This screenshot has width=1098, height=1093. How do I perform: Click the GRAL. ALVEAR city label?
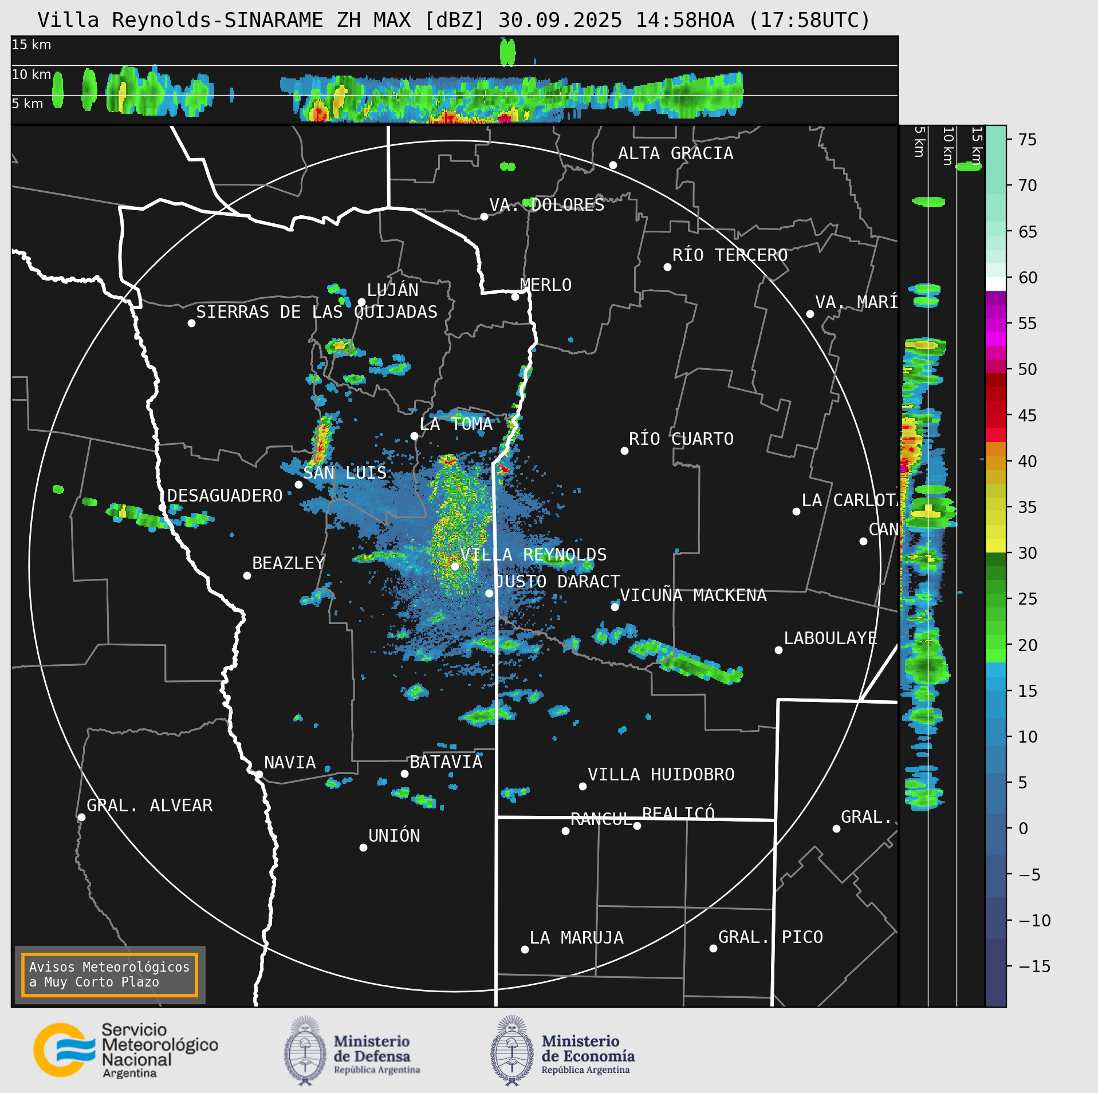click(x=149, y=806)
